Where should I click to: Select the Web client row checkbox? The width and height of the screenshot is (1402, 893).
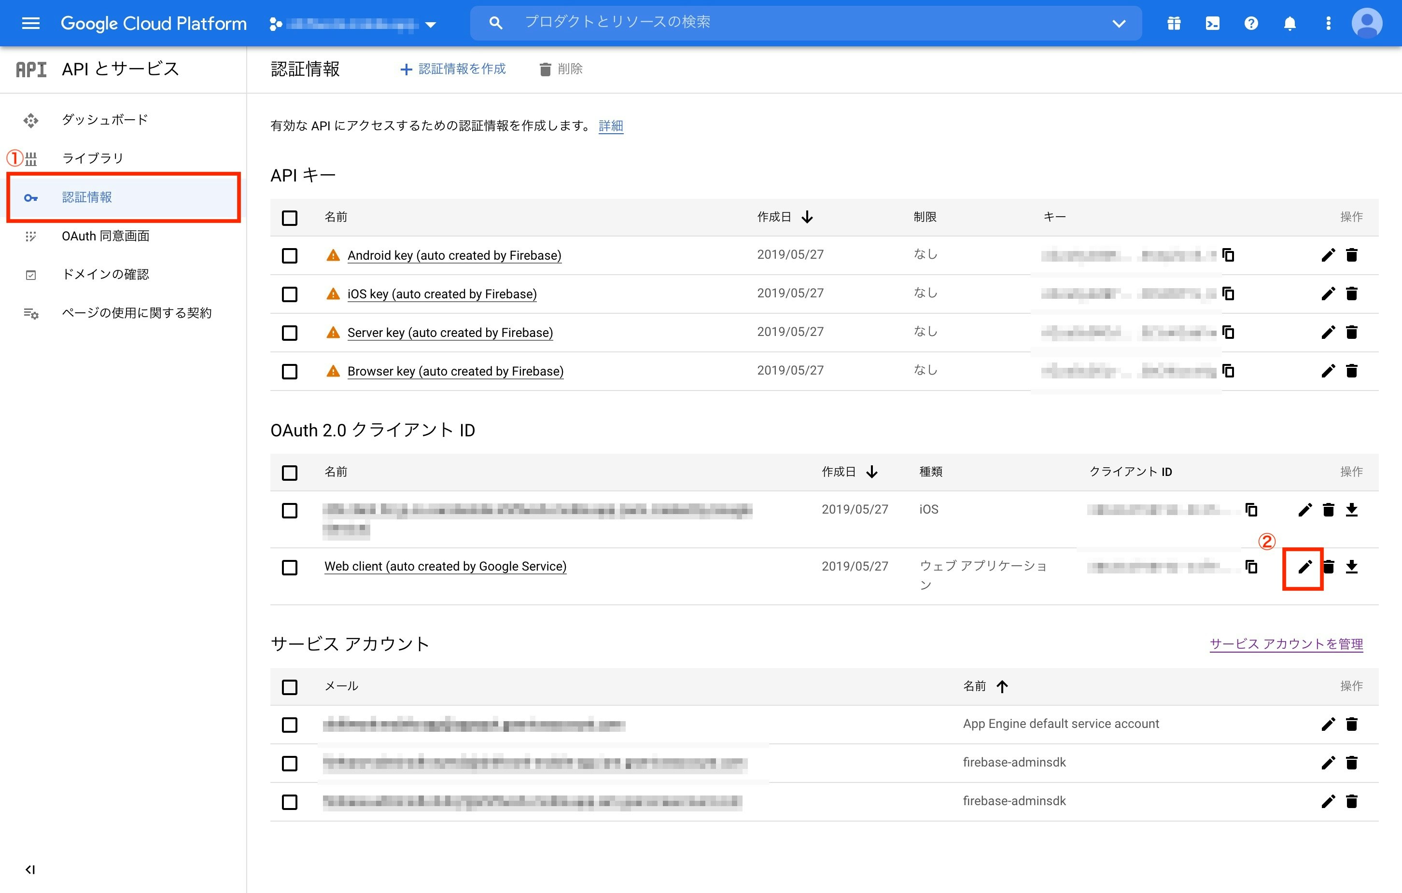pyautogui.click(x=289, y=567)
